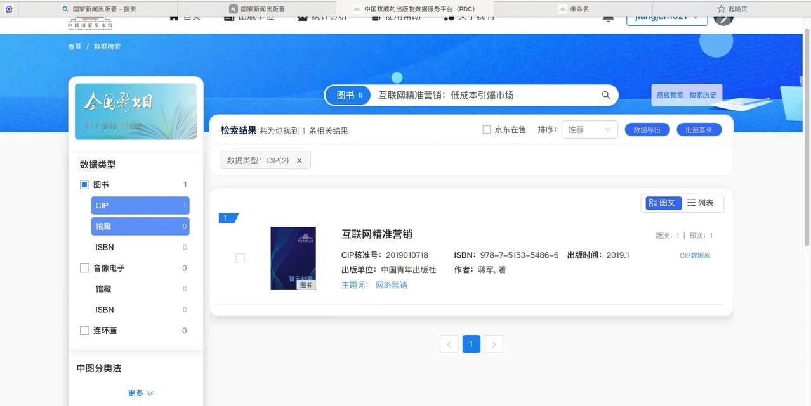Open 高级检索 advanced search

(x=669, y=95)
